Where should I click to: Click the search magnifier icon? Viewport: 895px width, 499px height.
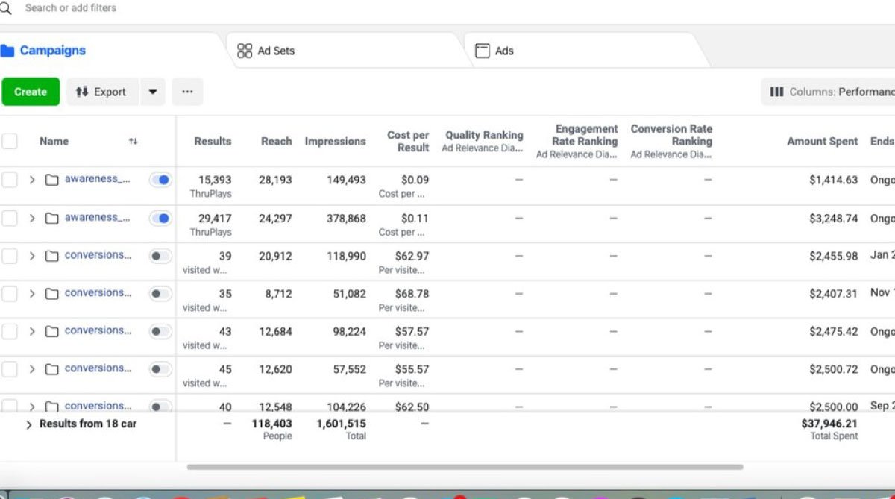pos(6,8)
